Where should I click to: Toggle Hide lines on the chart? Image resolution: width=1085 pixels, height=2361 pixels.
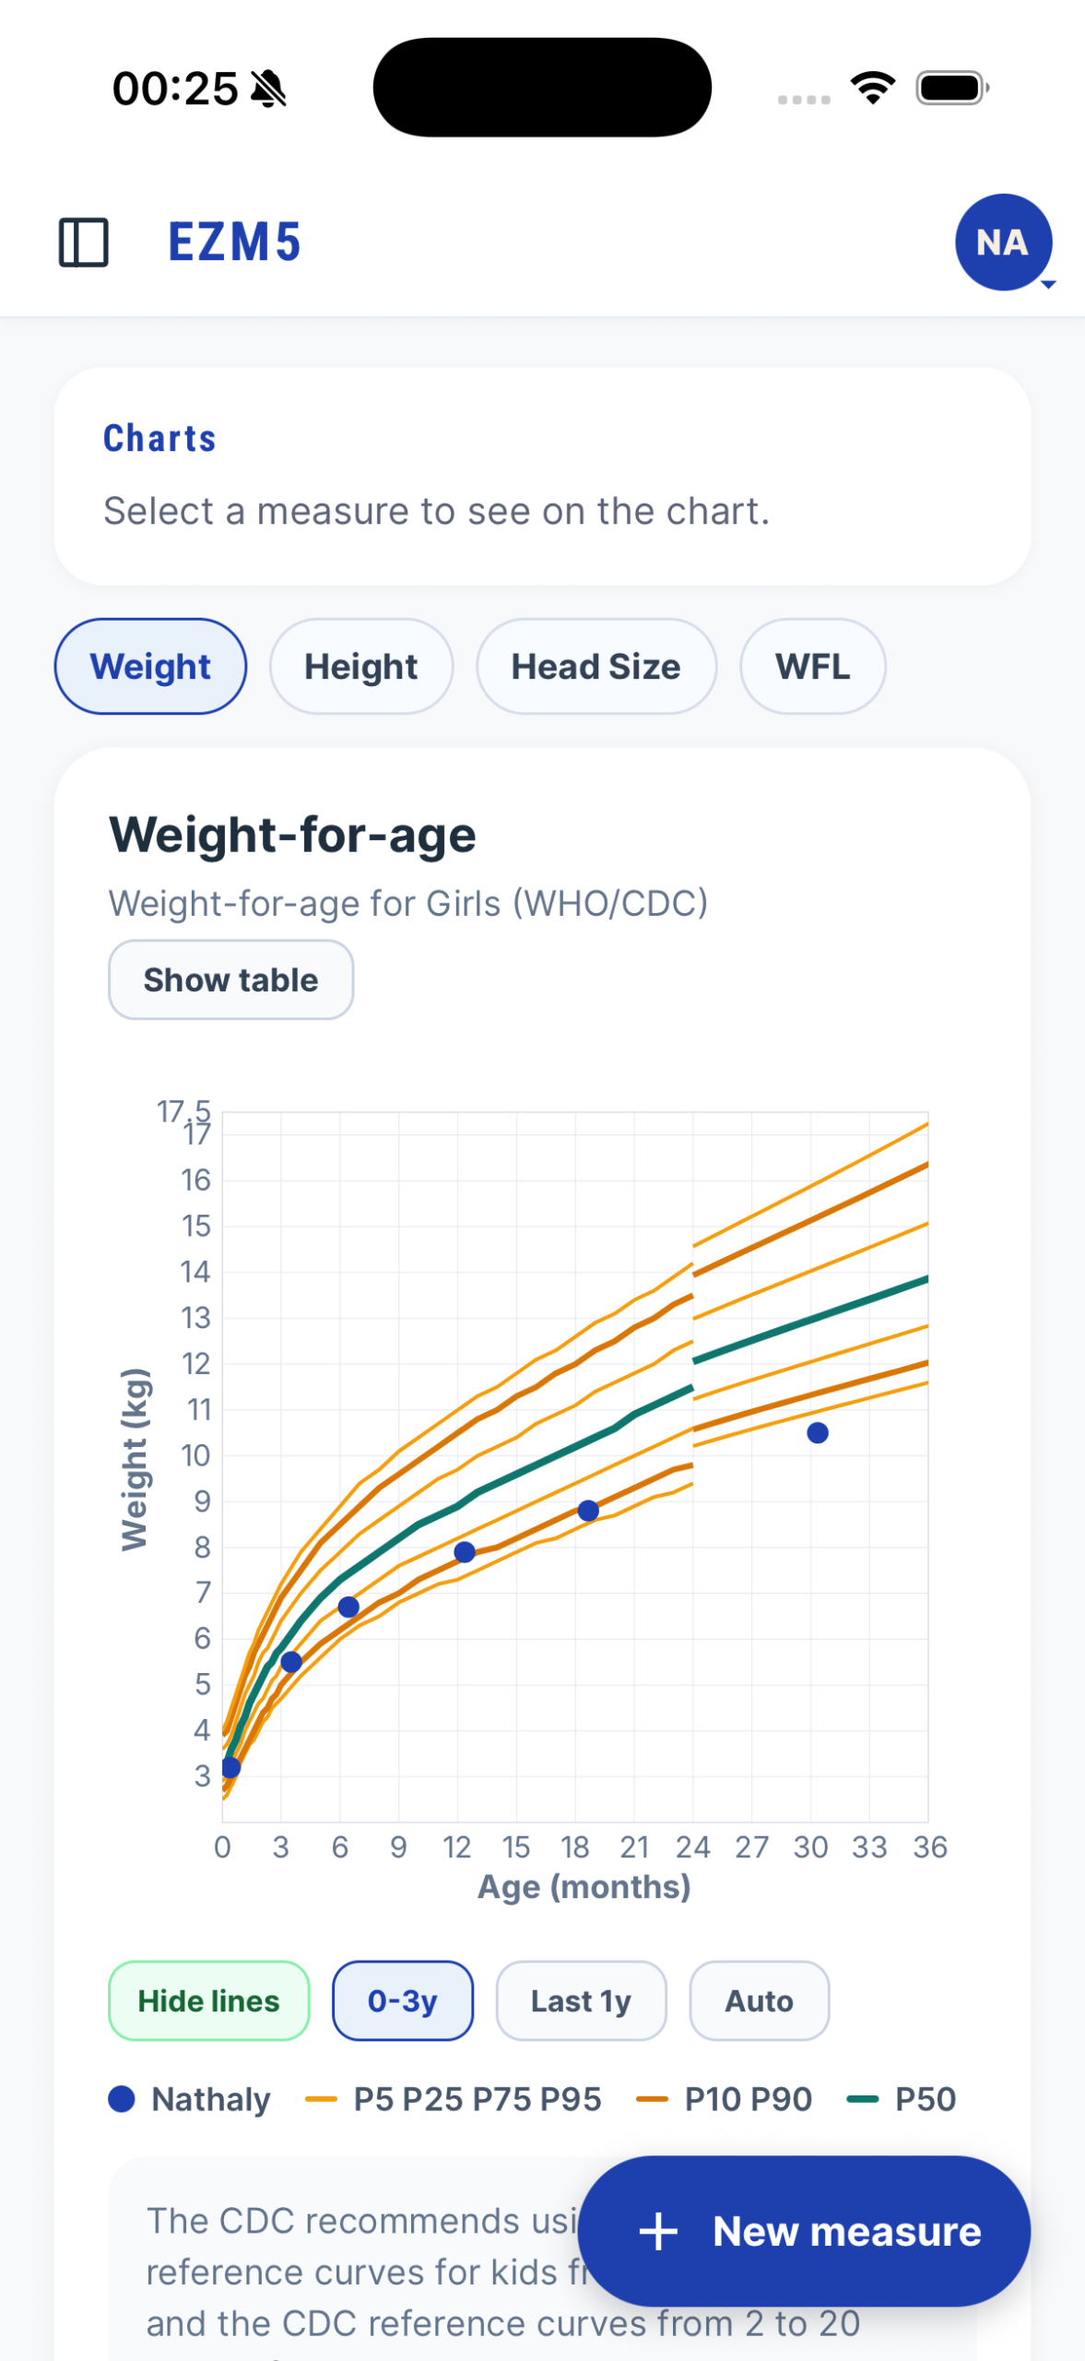click(208, 2000)
